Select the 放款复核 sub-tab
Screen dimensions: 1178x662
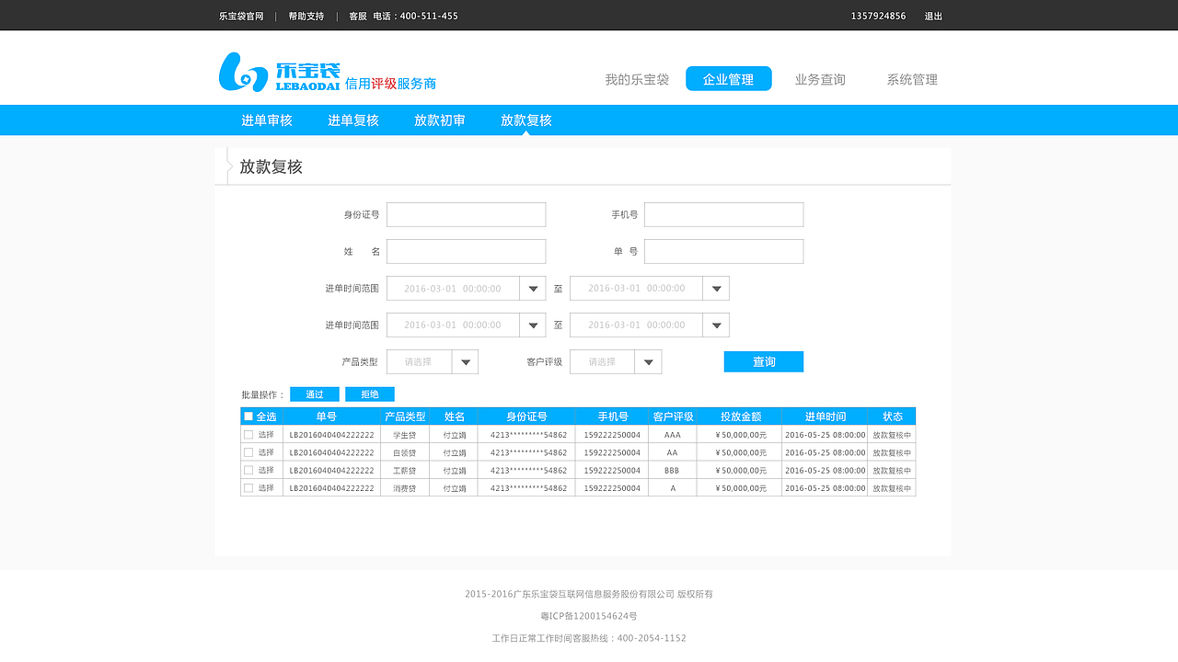pos(526,120)
